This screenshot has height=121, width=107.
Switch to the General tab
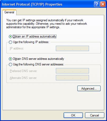coord(9,12)
